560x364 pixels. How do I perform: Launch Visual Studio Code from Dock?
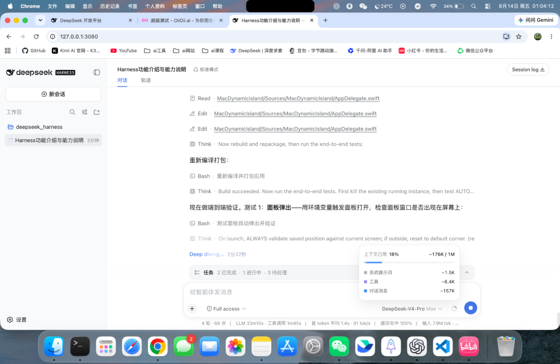coord(443,346)
